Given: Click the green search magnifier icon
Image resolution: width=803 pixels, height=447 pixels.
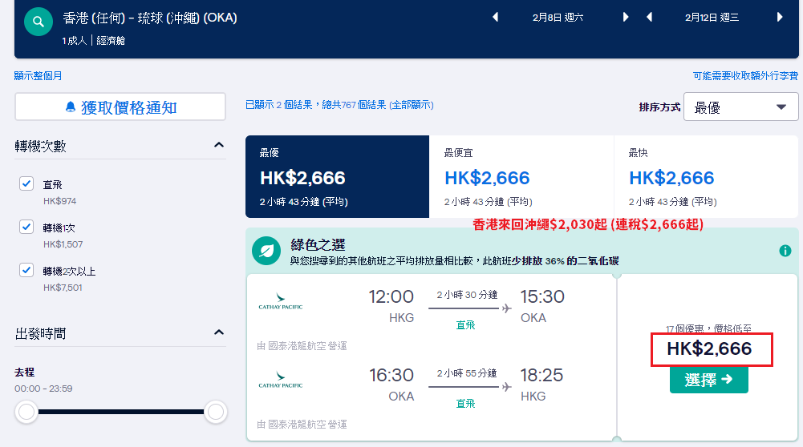Looking at the screenshot, I should pos(39,22).
